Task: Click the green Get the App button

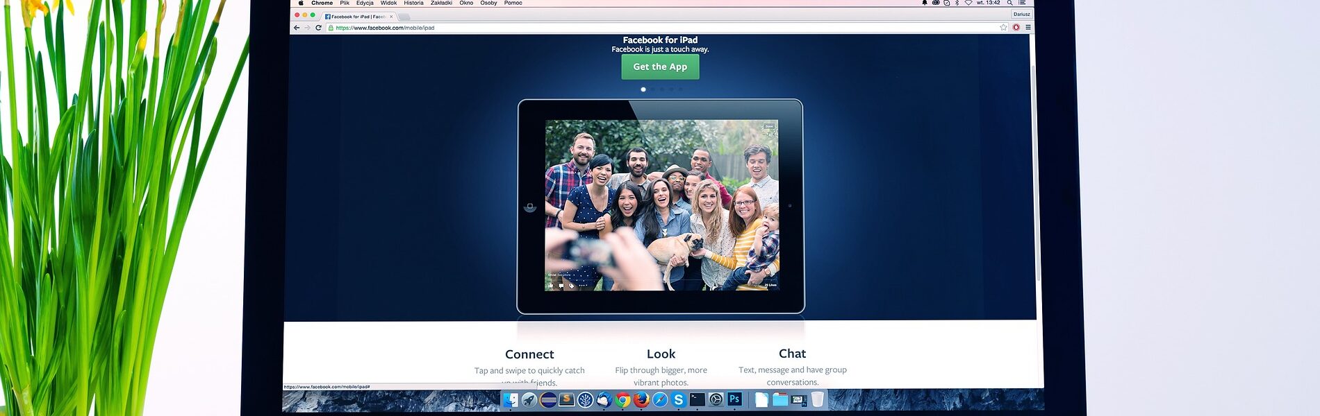Action: point(660,67)
